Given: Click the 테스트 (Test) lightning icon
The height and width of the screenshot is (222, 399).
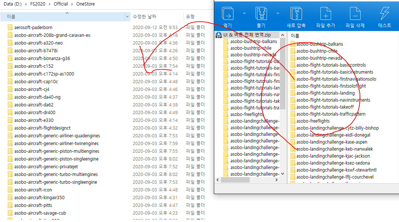Looking at the screenshot, I should click(385, 14).
